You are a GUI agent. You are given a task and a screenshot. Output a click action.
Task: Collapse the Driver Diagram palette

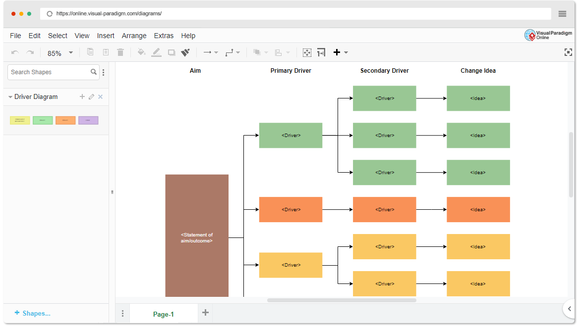tap(10, 97)
